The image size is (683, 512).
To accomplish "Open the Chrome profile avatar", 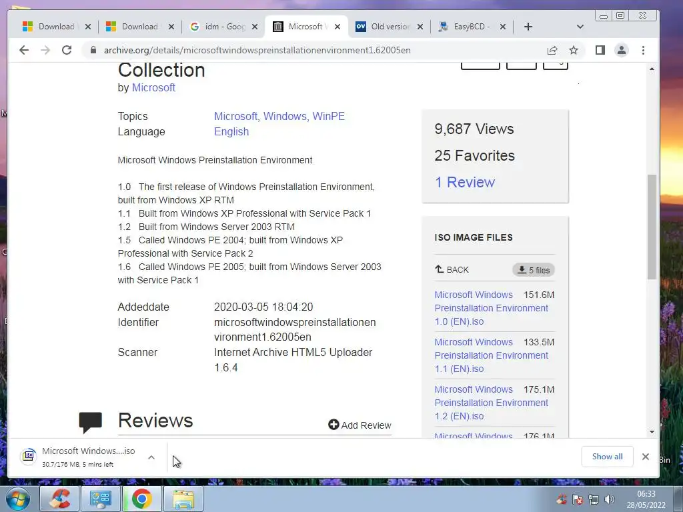I will [622, 50].
